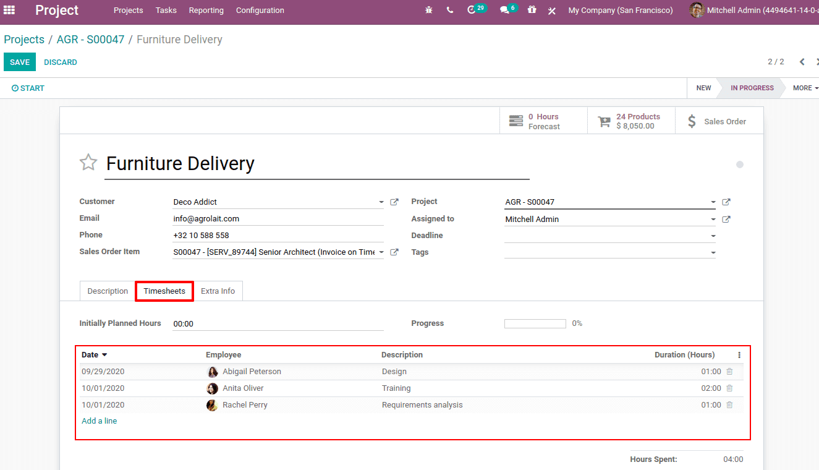Delete the Rachel Perry timesheet line
Viewport: 819px width, 470px height.
pyautogui.click(x=729, y=405)
